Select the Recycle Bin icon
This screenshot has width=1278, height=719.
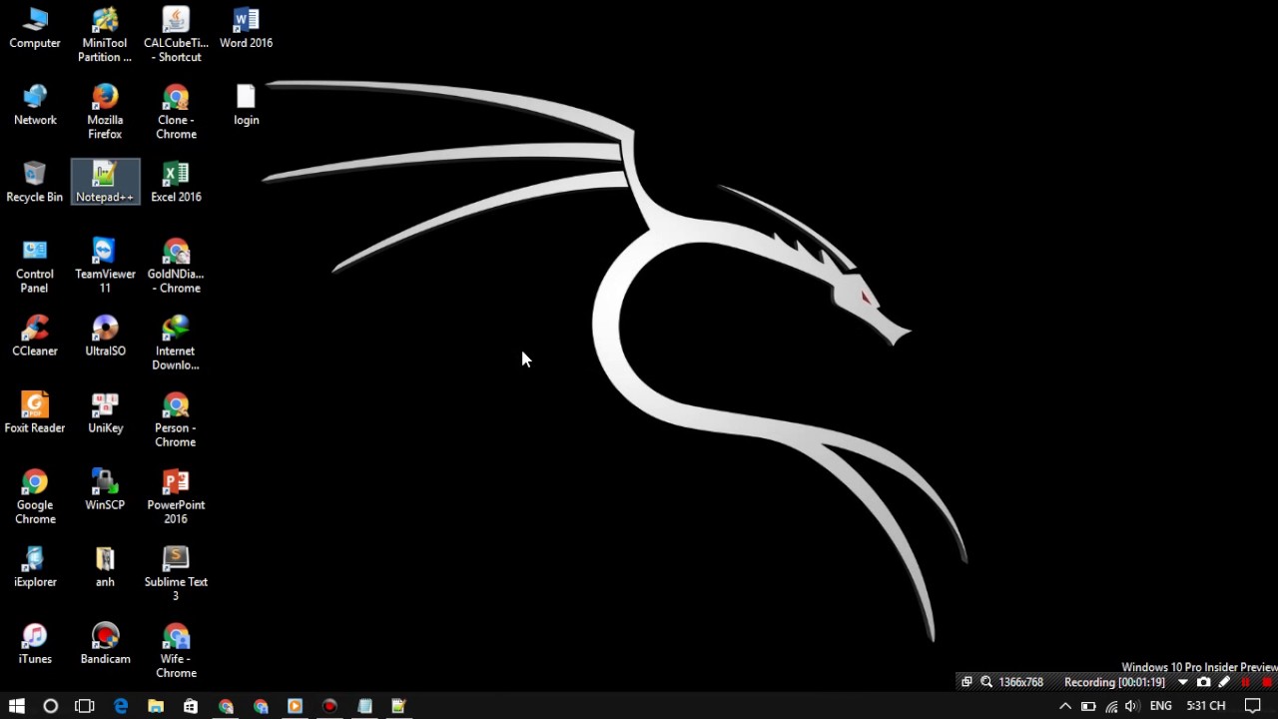[x=35, y=182]
